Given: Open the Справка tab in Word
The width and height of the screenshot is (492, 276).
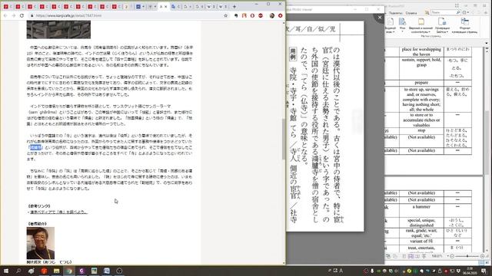Looking at the screenshot, I should [411, 13].
